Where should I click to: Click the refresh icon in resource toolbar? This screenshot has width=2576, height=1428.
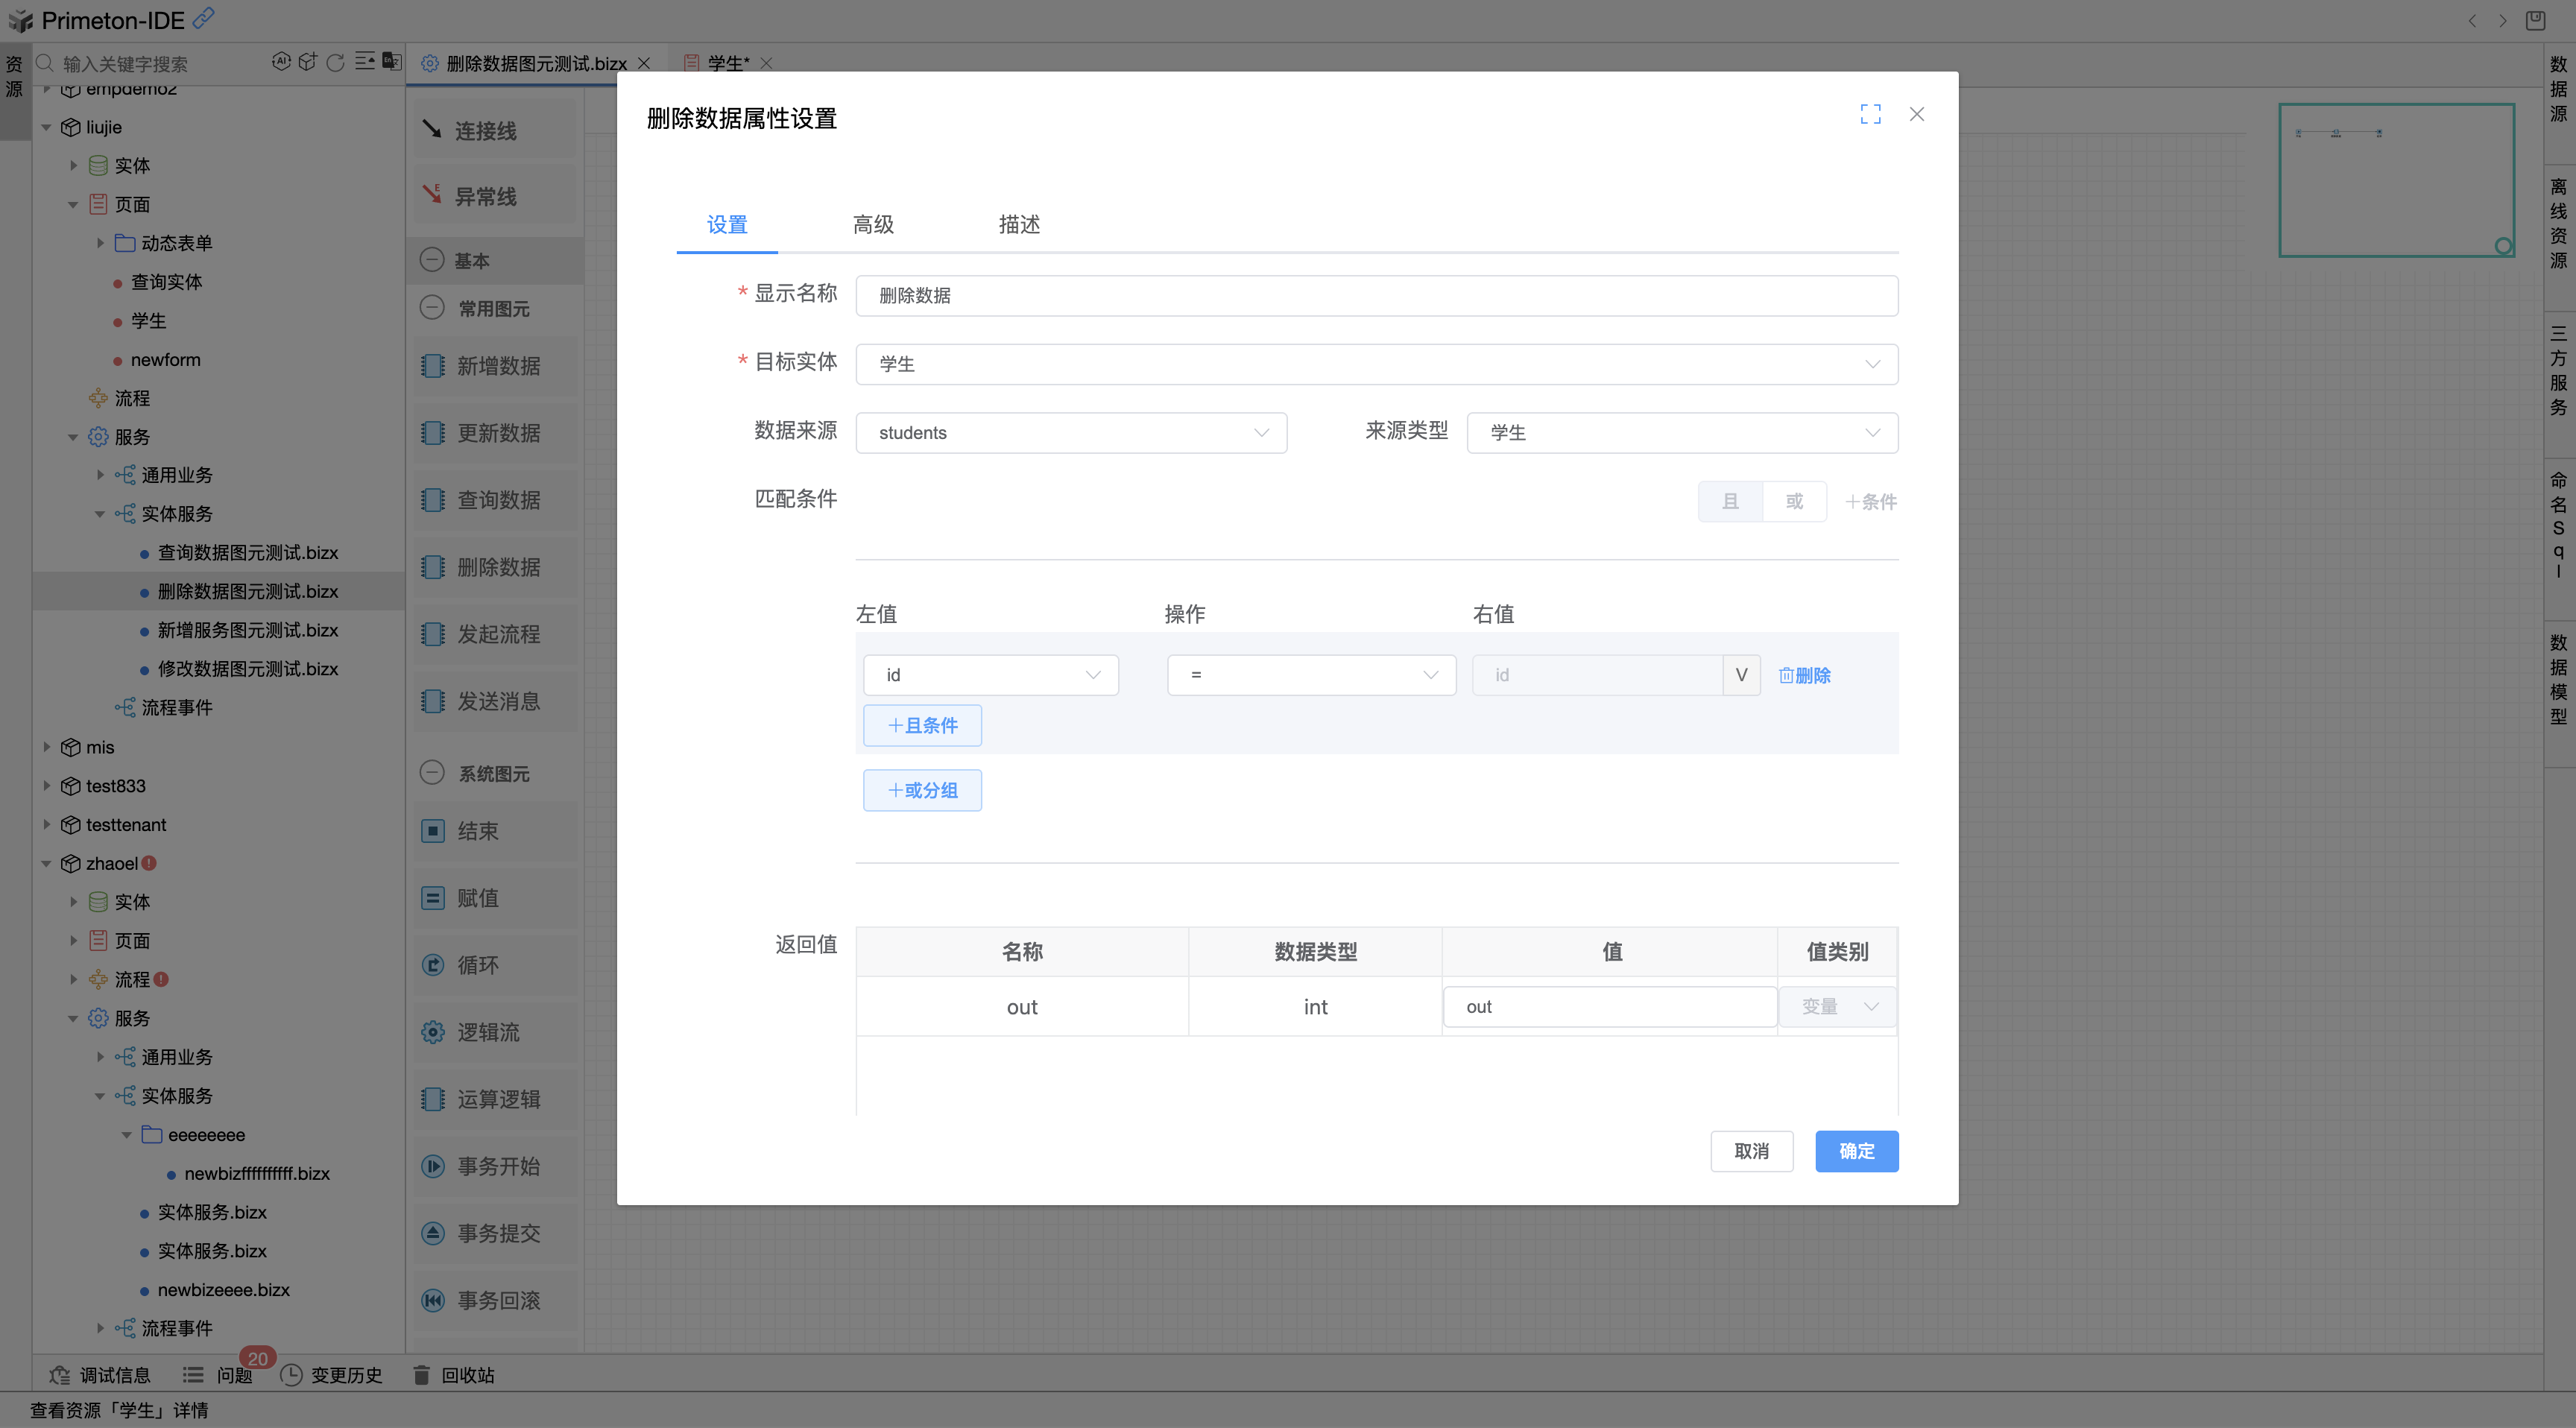336,63
